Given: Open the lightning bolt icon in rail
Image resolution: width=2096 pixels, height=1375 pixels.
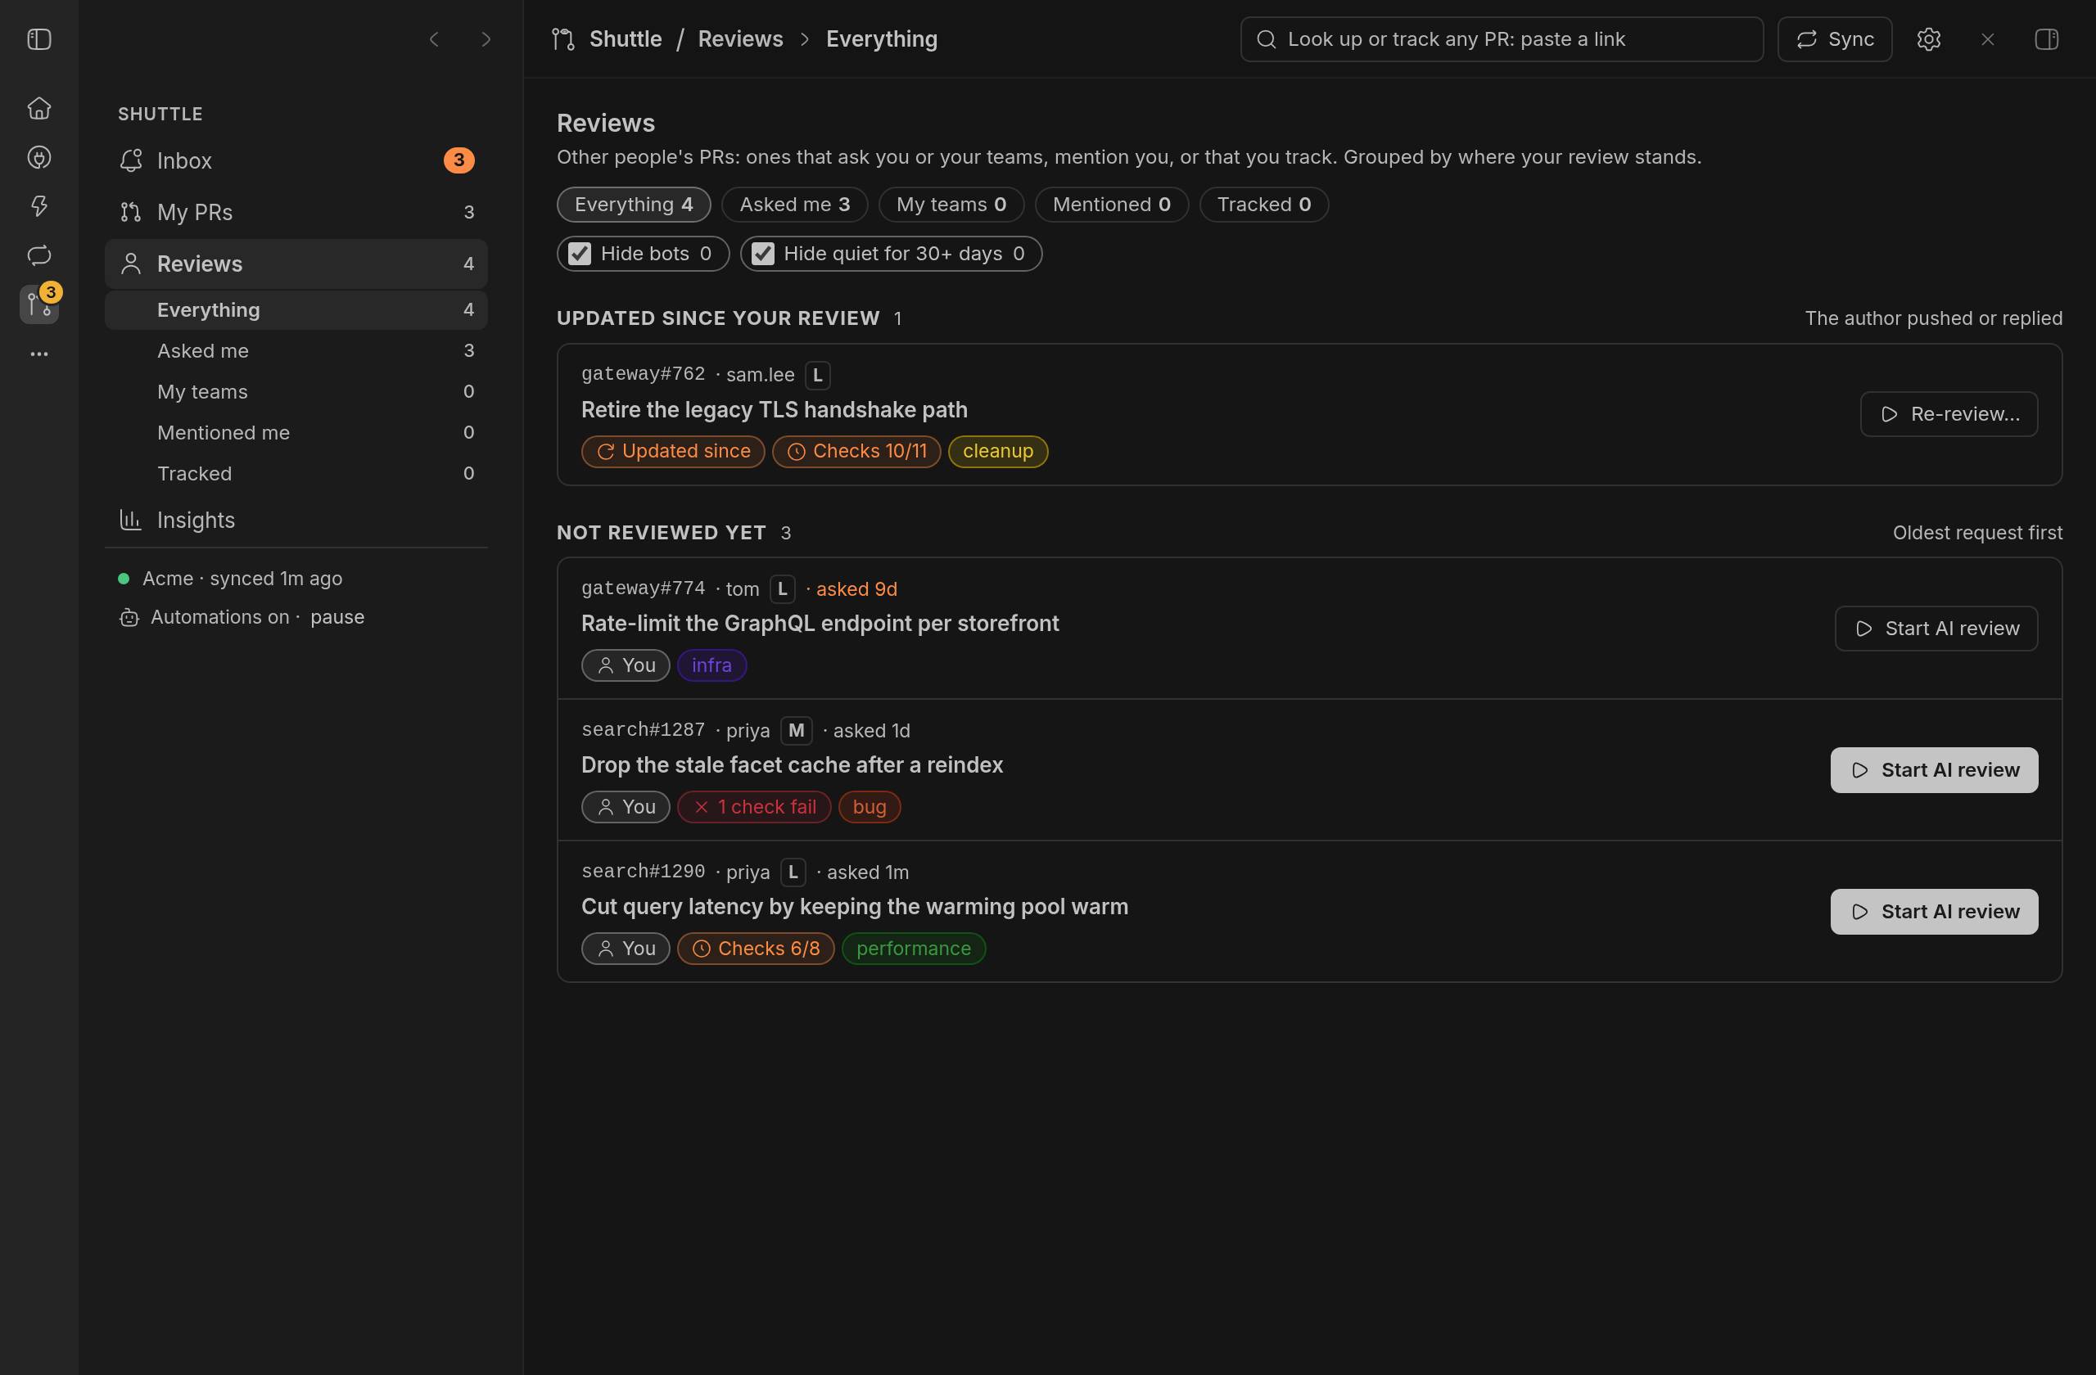Looking at the screenshot, I should (38, 206).
